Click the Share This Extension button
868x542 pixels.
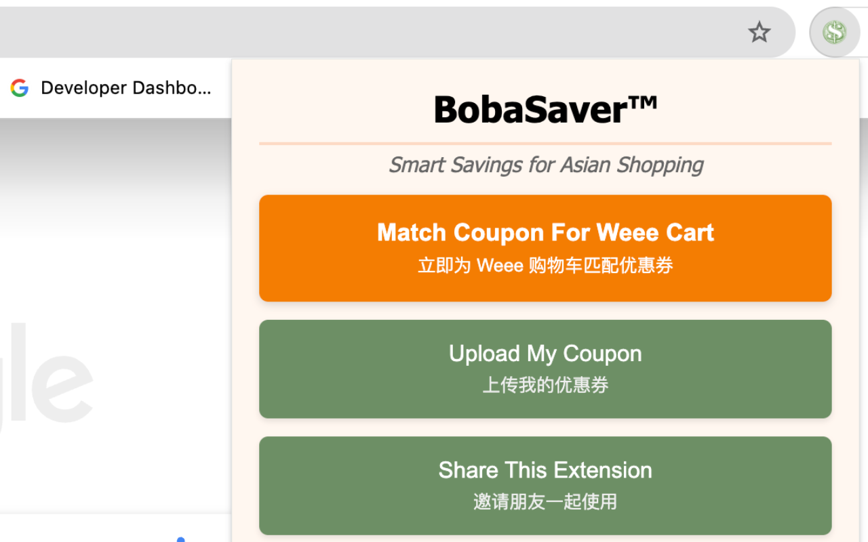tap(545, 486)
